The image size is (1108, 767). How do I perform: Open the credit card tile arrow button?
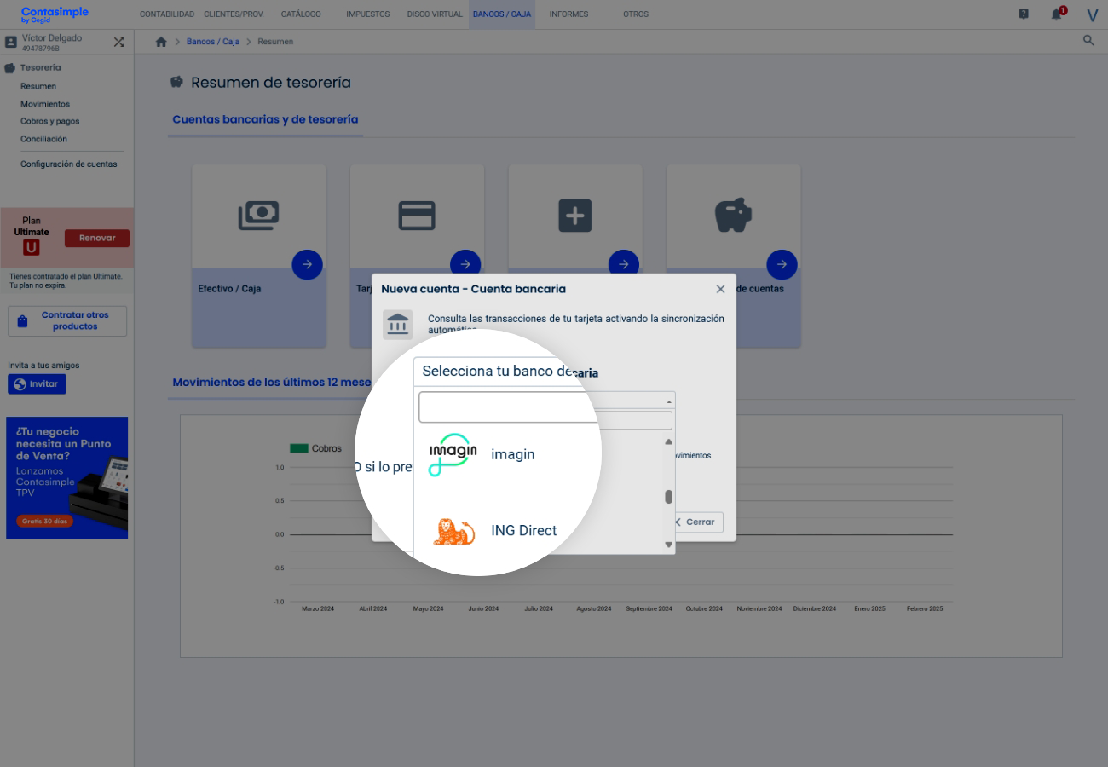coord(465,264)
